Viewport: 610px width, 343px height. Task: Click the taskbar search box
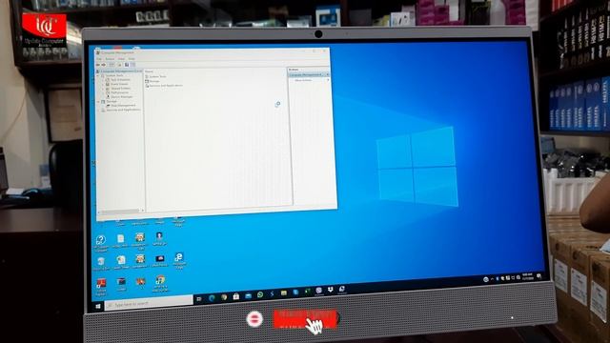(149, 303)
